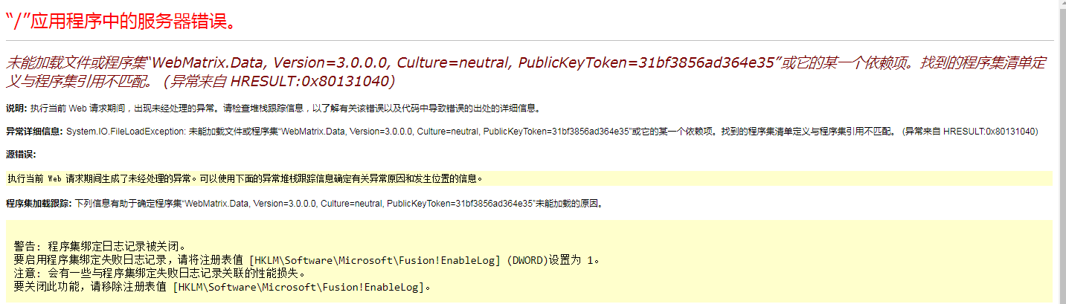Screen dimensions: 1066x304
Task: Click the bold 异常详细信息 label
Action: 34,132
